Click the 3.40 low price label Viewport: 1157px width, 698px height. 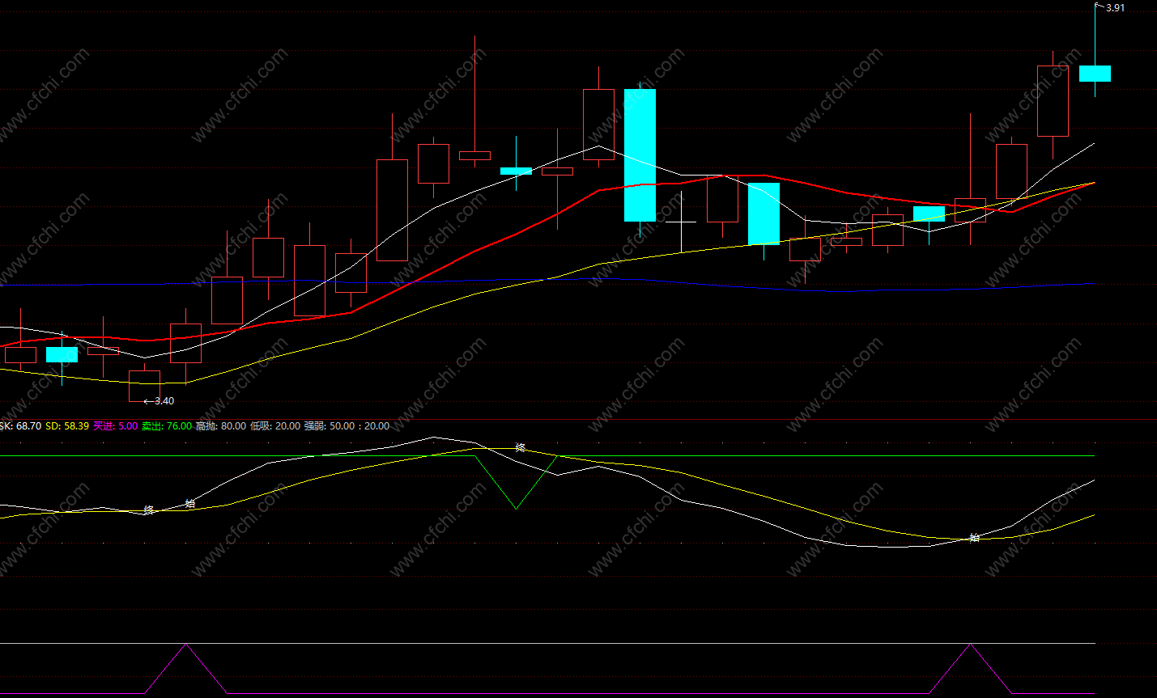(164, 401)
